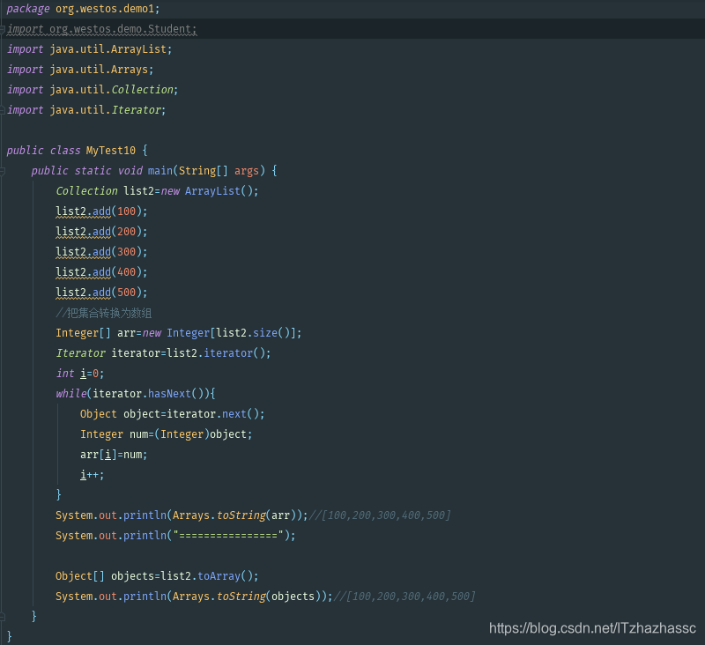Click the arr[i]=num statement

tap(114, 455)
